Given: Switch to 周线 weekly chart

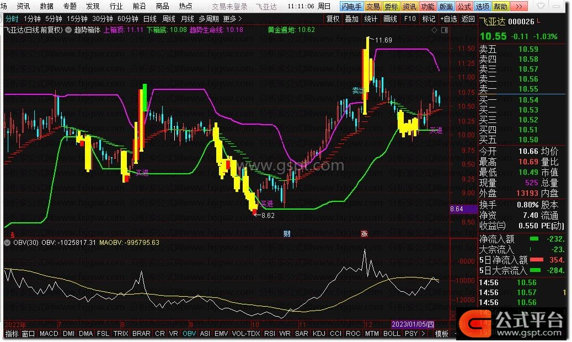Looking at the screenshot, I should coord(169,19).
